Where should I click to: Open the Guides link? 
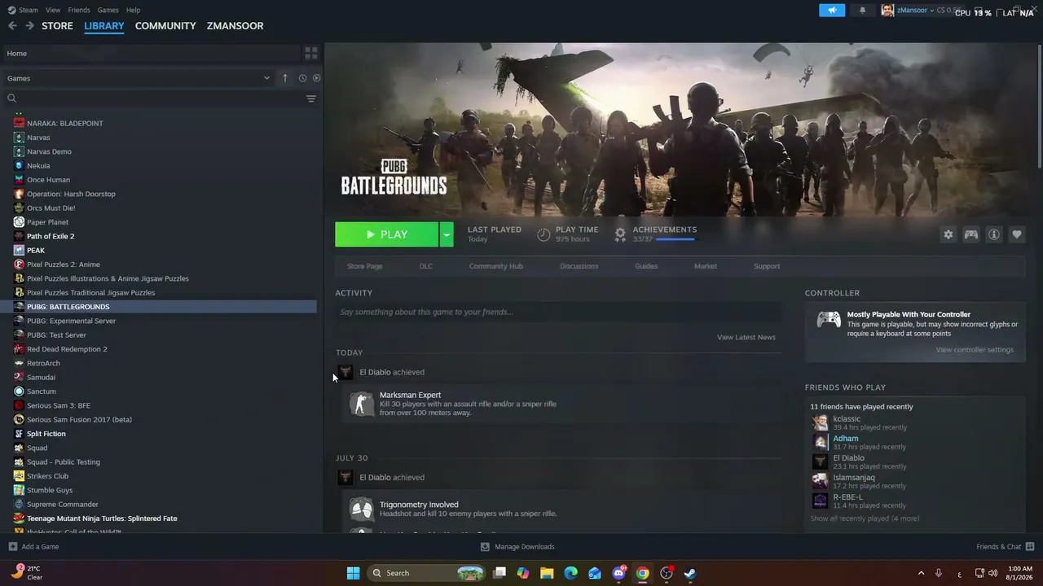click(x=646, y=266)
